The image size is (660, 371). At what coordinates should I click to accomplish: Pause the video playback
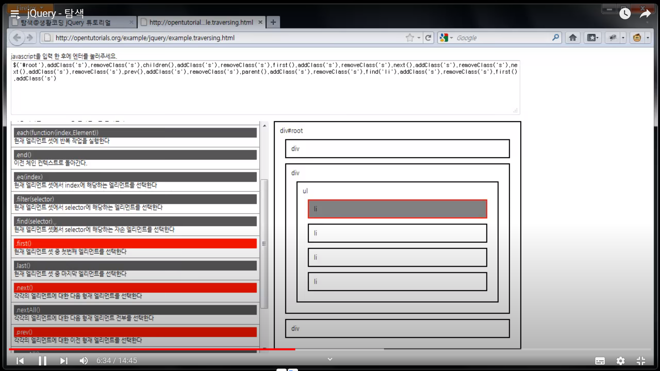(x=42, y=361)
